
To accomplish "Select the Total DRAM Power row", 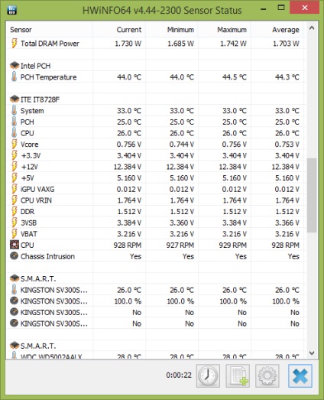I will tap(155, 44).
